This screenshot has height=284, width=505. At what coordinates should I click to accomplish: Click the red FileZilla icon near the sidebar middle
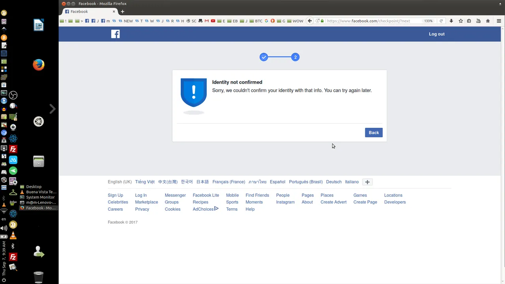(x=13, y=149)
